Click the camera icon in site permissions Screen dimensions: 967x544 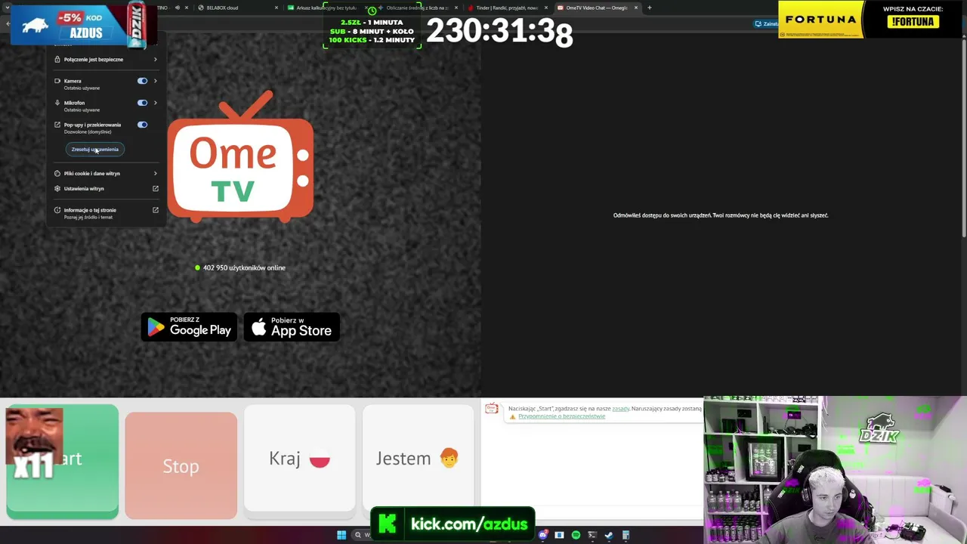click(57, 81)
